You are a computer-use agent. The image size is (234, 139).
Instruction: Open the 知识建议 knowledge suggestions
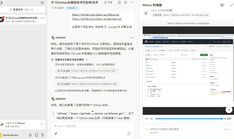click(x=58, y=8)
